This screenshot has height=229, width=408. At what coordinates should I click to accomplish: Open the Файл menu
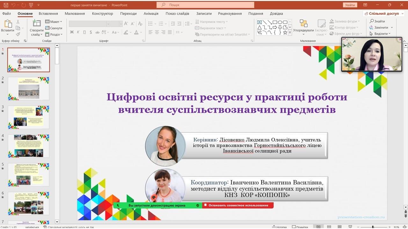coord(6,14)
